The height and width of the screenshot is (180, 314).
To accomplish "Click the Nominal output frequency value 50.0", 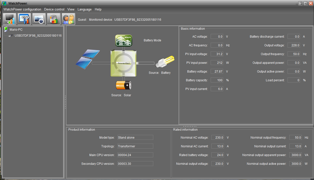I will pos(296,138).
